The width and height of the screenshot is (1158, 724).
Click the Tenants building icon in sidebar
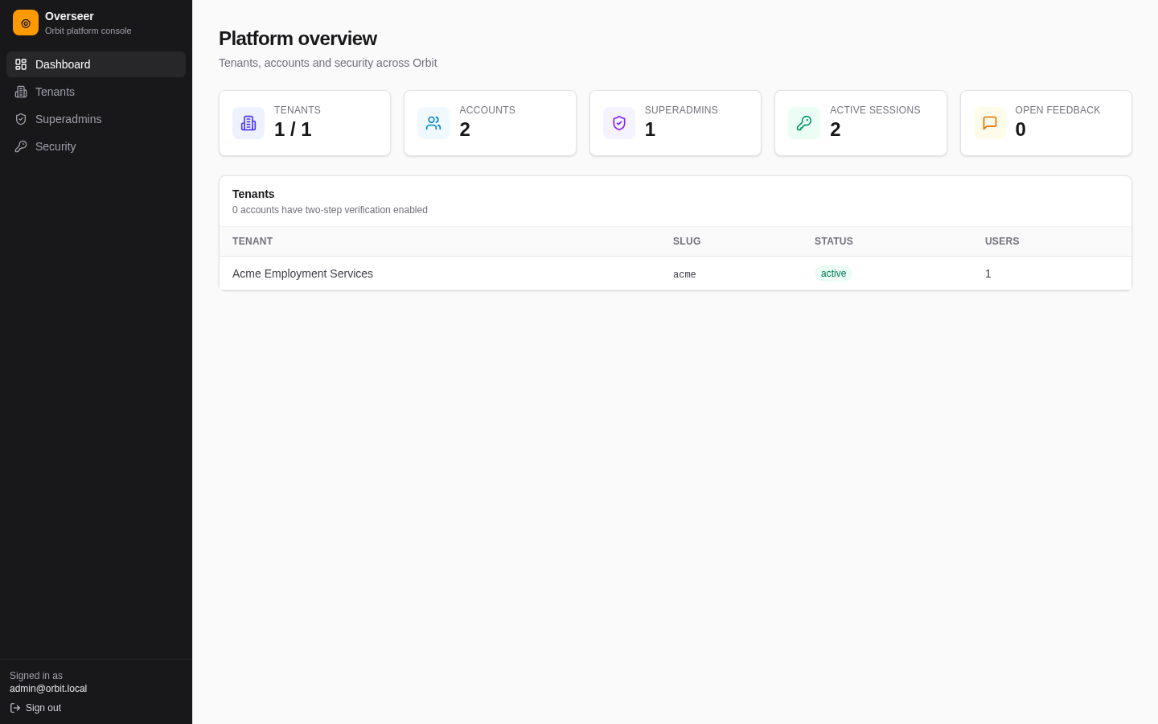21,92
